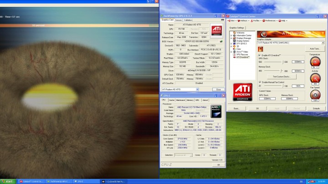Open the About tab in CPU-Z
328x184 pixels.
[x=205, y=100]
